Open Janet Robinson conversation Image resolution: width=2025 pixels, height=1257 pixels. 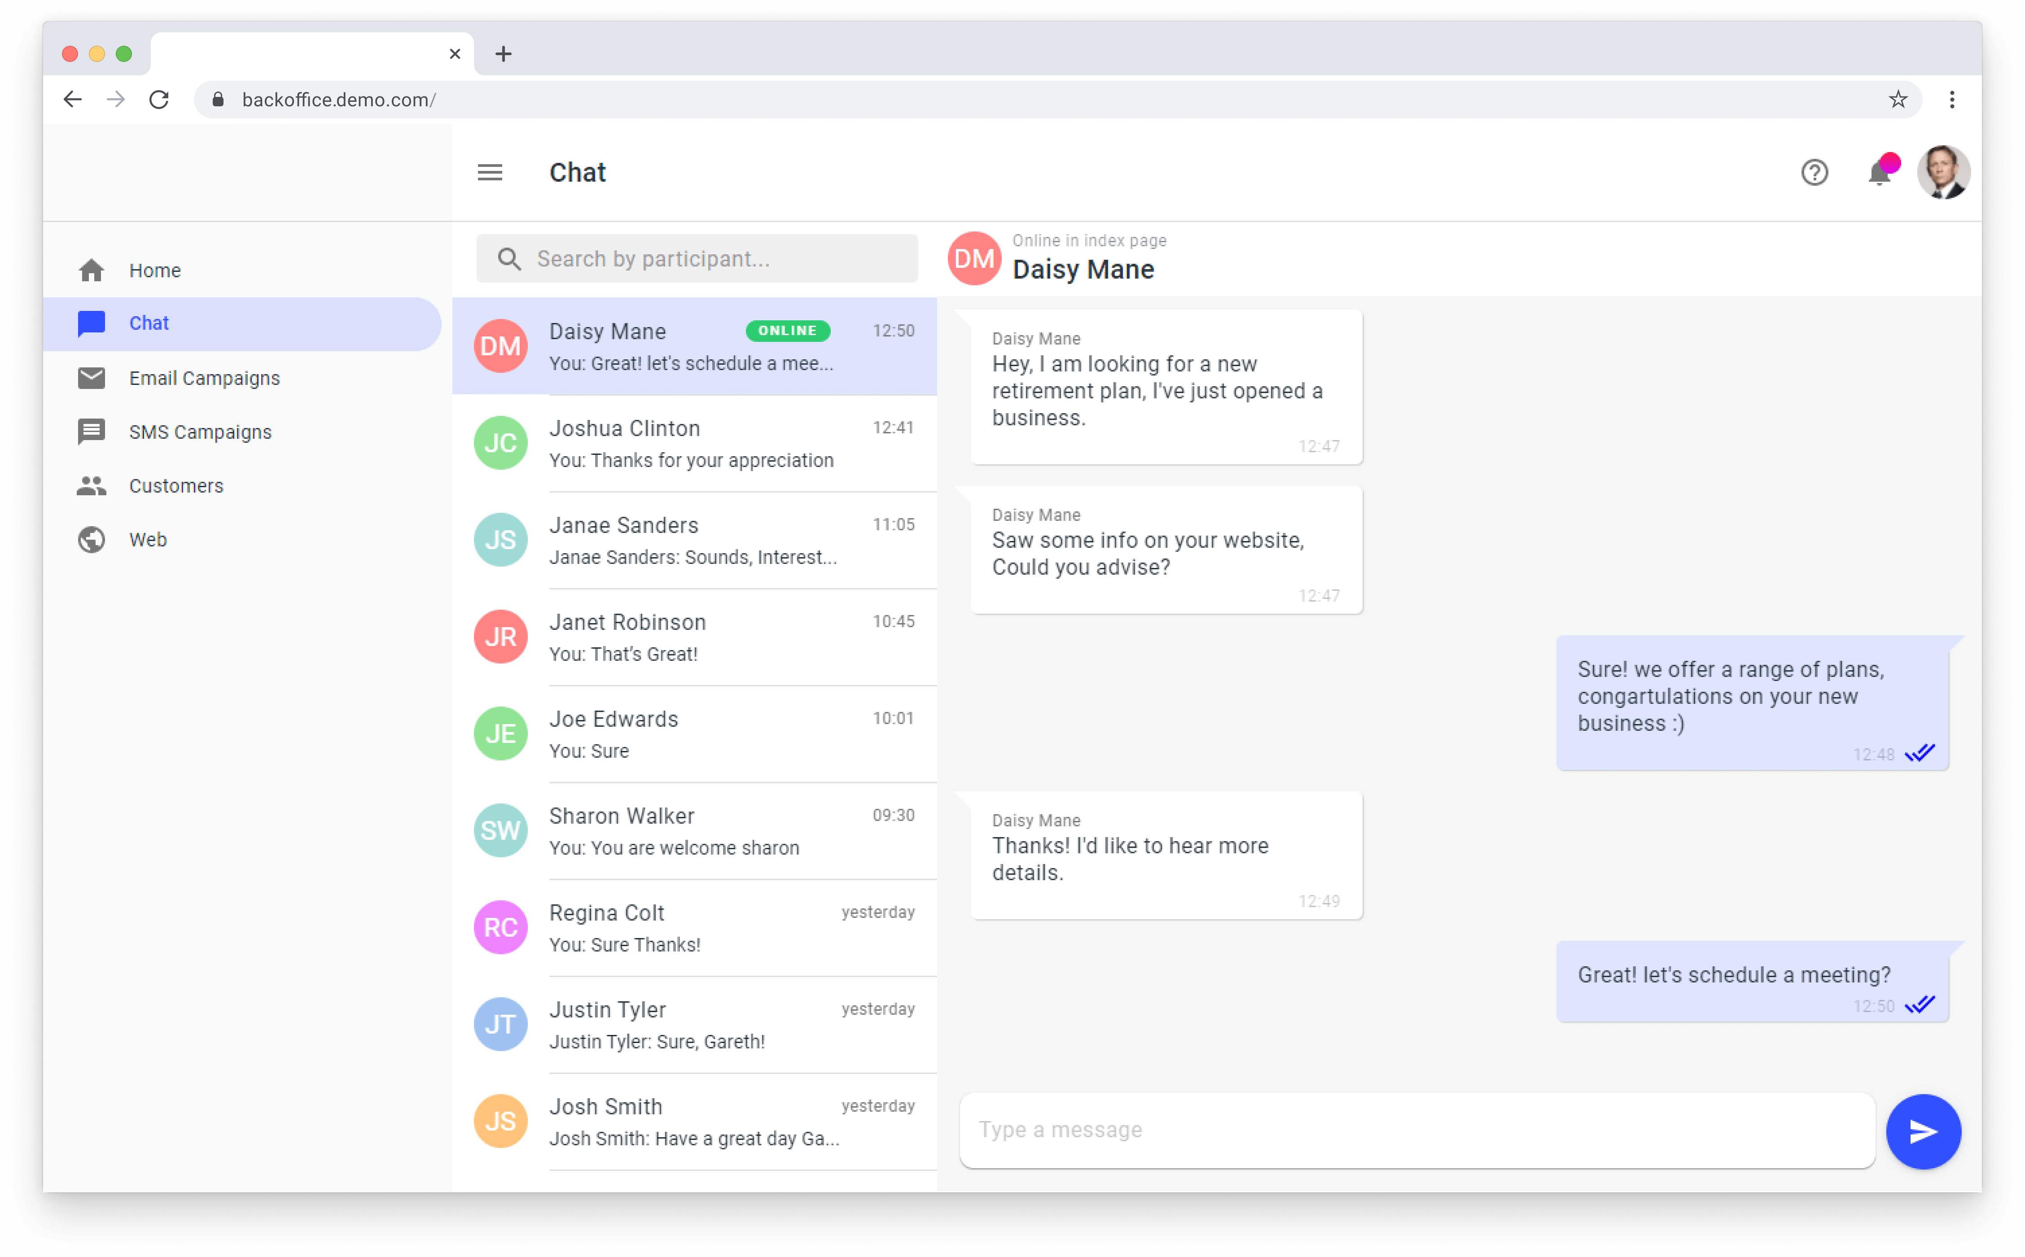pyautogui.click(x=694, y=637)
